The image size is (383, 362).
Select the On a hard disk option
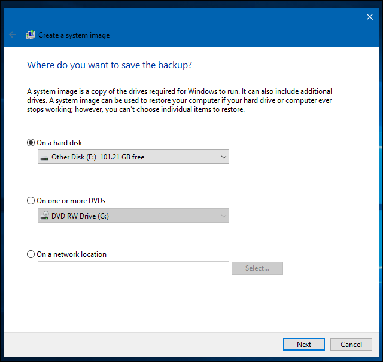[x=31, y=143]
